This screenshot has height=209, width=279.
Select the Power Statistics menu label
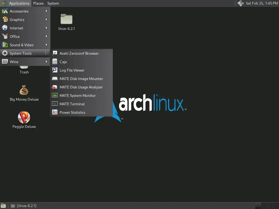(x=72, y=112)
